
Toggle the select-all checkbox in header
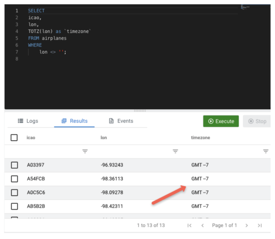(x=14, y=138)
